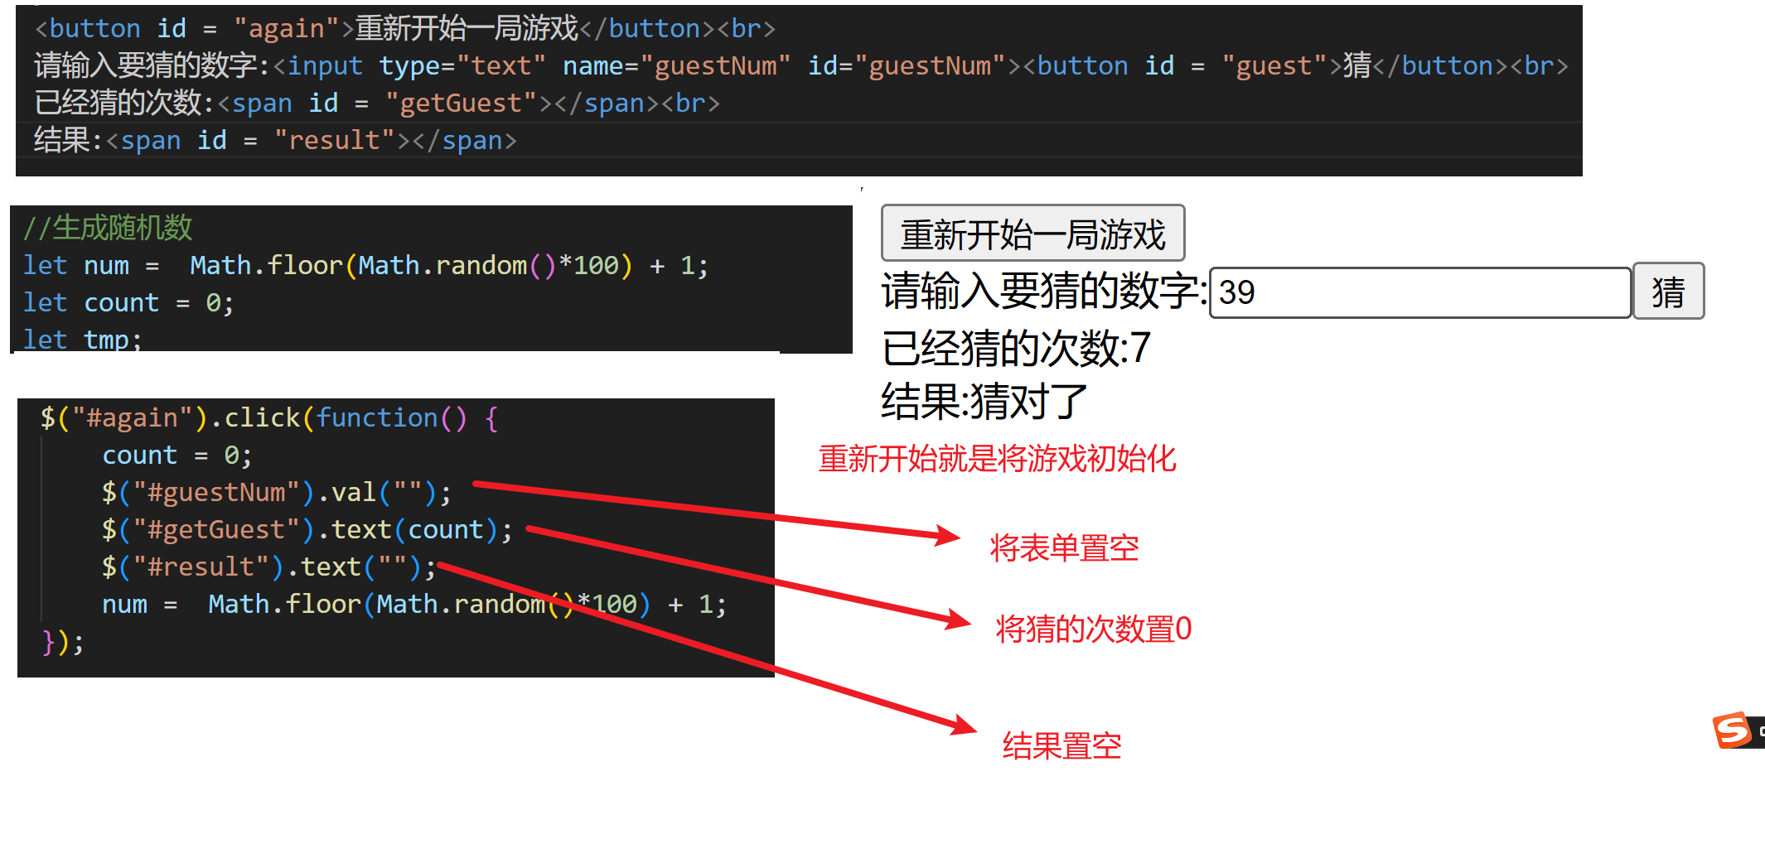1765x868 pixels.
Task: Click the closing }); line of click handler
Action: (x=63, y=641)
